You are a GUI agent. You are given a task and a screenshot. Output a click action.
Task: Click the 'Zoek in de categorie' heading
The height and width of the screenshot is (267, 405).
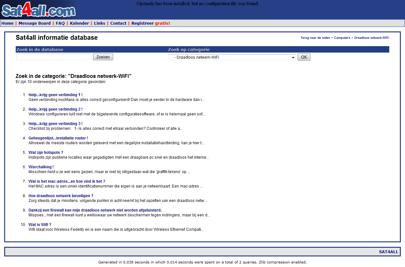(x=74, y=76)
